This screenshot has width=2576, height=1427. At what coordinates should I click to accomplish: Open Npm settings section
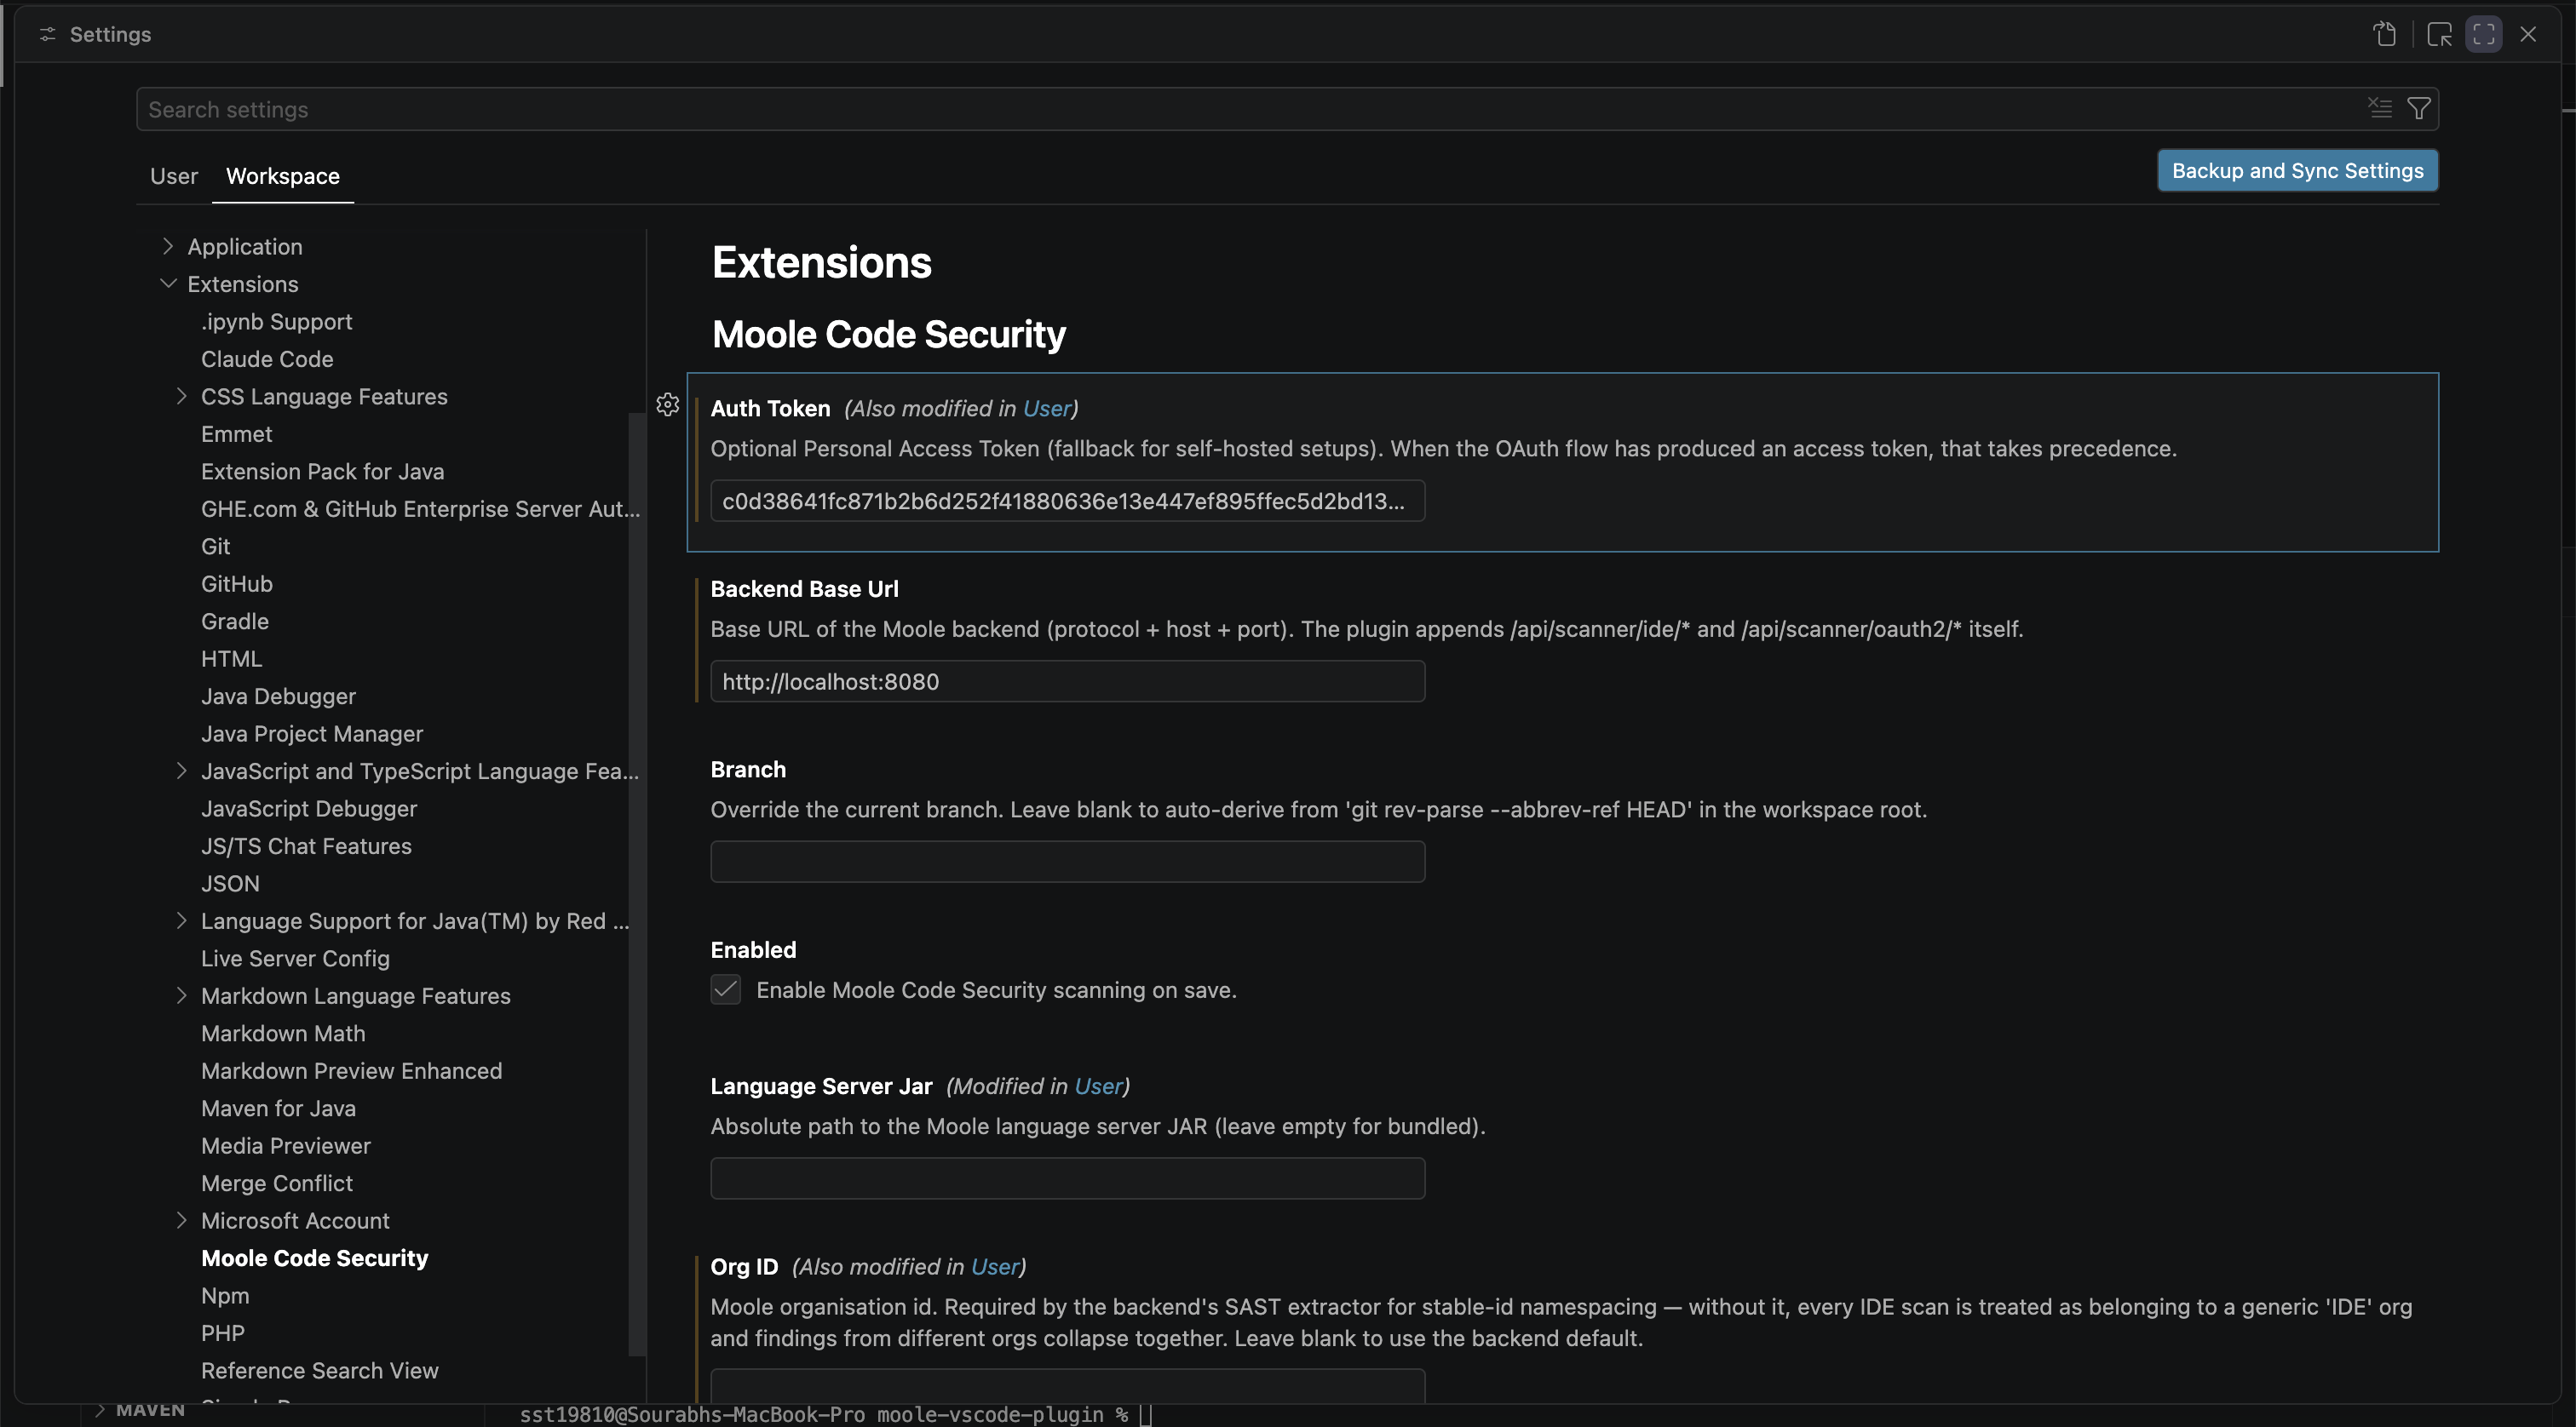[225, 1296]
